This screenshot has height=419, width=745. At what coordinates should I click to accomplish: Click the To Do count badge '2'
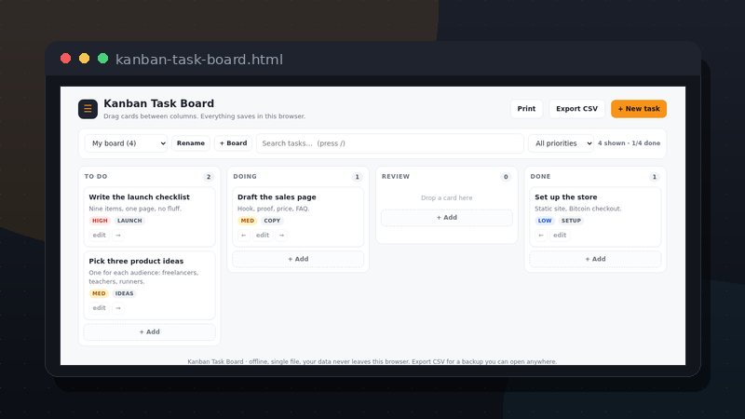coord(208,177)
